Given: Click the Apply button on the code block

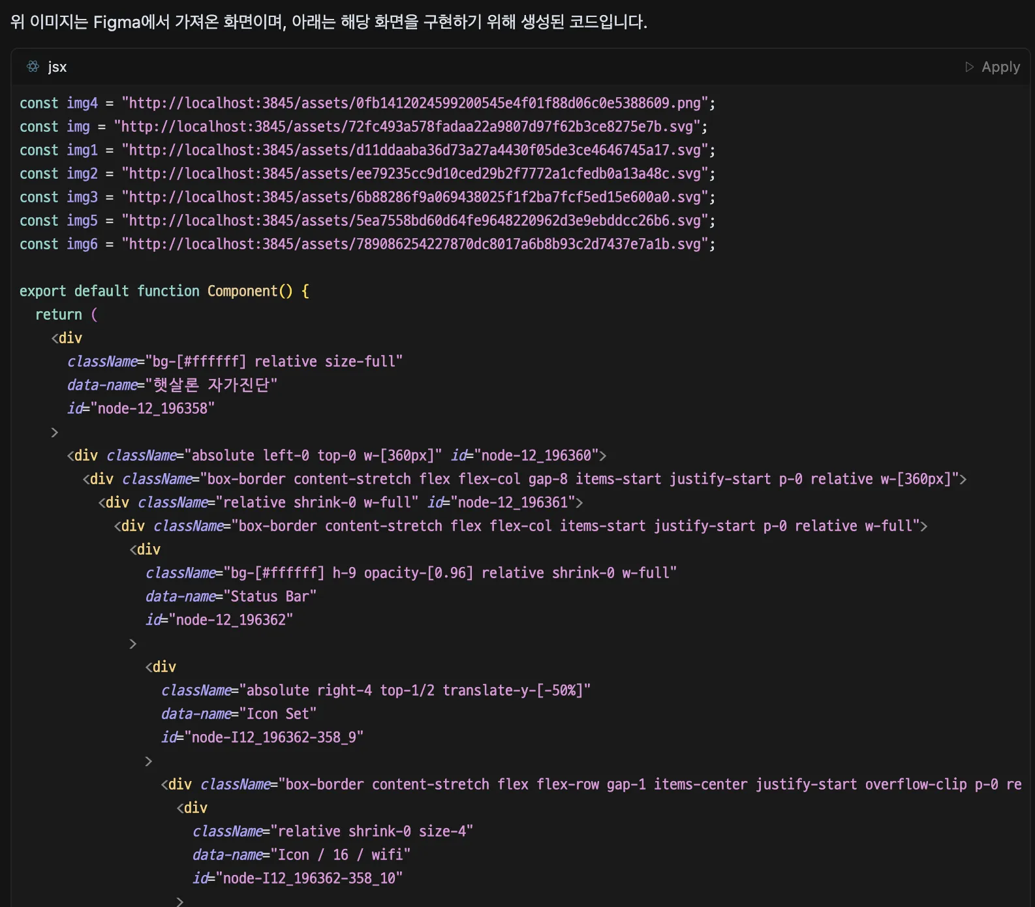Looking at the screenshot, I should pyautogui.click(x=993, y=67).
